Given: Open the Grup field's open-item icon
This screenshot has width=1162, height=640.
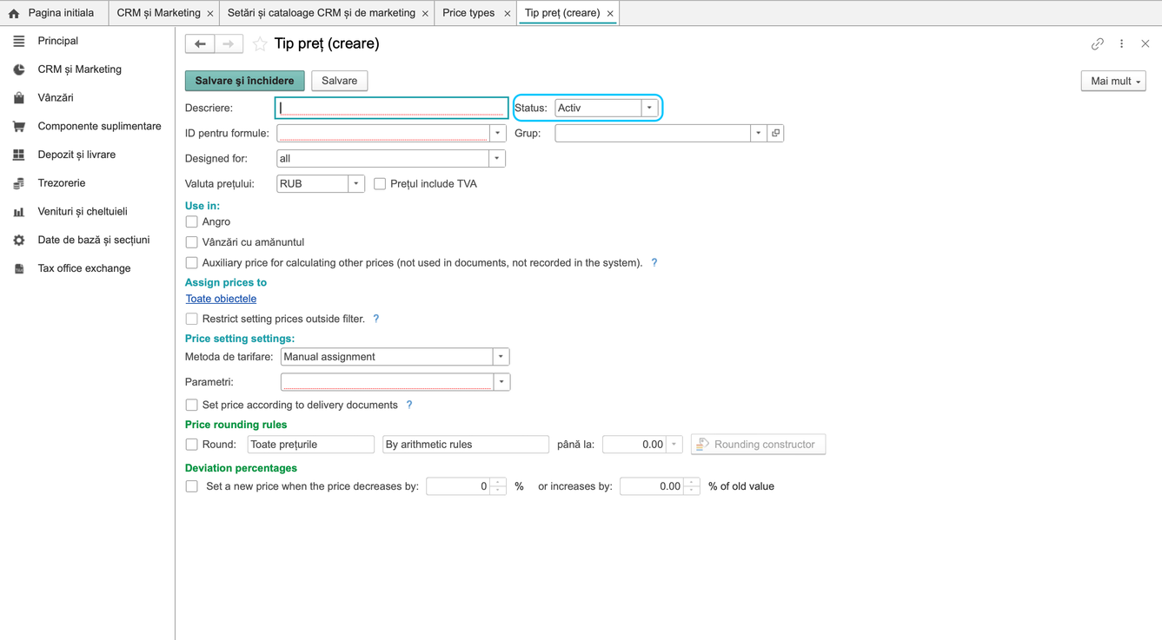Looking at the screenshot, I should (x=776, y=133).
